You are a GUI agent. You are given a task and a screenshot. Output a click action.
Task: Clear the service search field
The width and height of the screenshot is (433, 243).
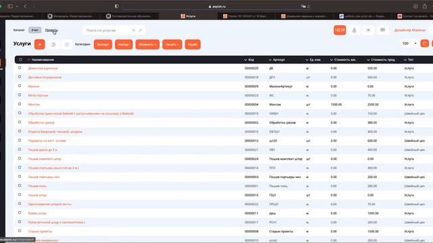click(134, 30)
